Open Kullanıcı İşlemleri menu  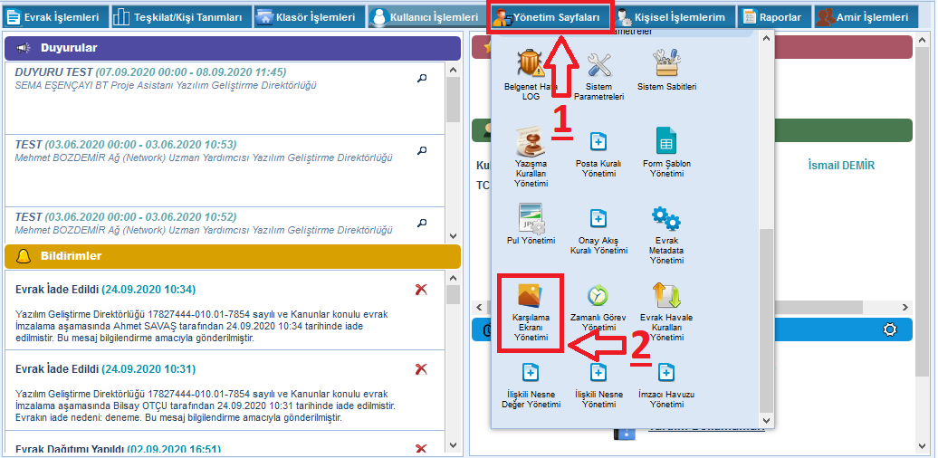click(425, 17)
